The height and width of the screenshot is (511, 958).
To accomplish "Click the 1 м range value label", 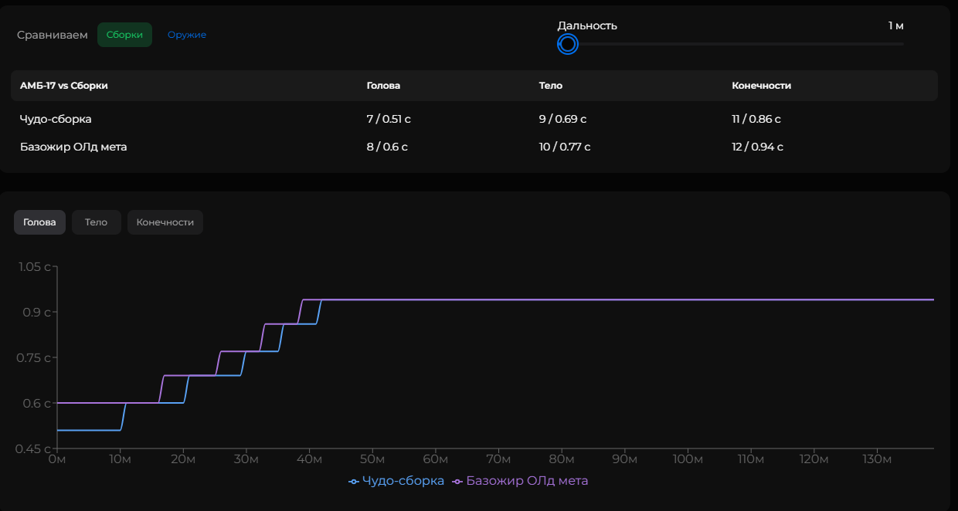I will click(x=895, y=25).
